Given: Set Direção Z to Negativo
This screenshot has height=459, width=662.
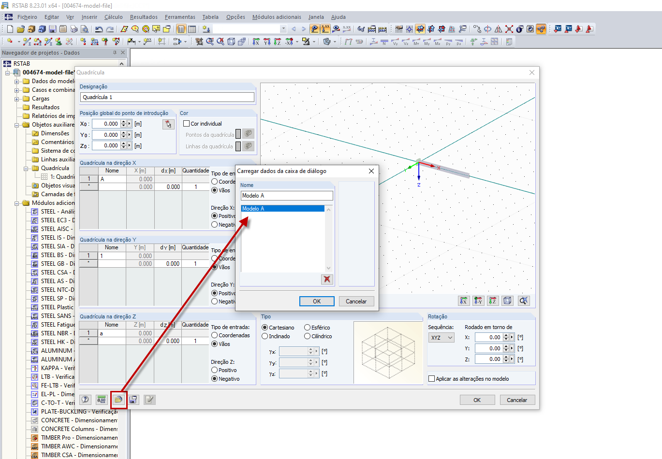Looking at the screenshot, I should tap(215, 379).
